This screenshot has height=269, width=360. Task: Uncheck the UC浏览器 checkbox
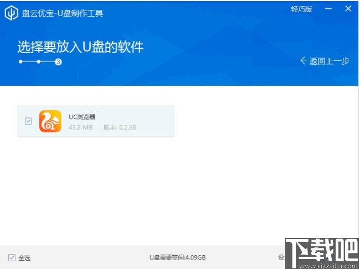[x=28, y=121]
